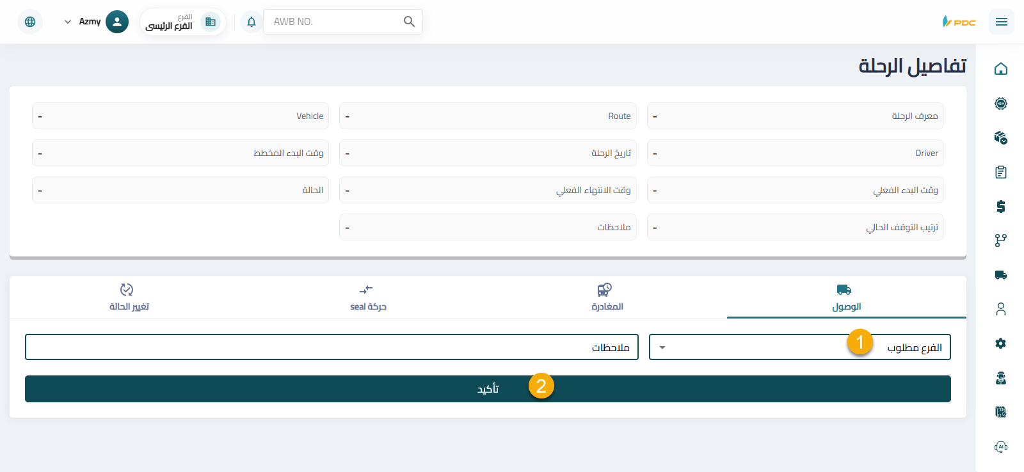Click the وقت البدء المخطط field

coord(180,153)
